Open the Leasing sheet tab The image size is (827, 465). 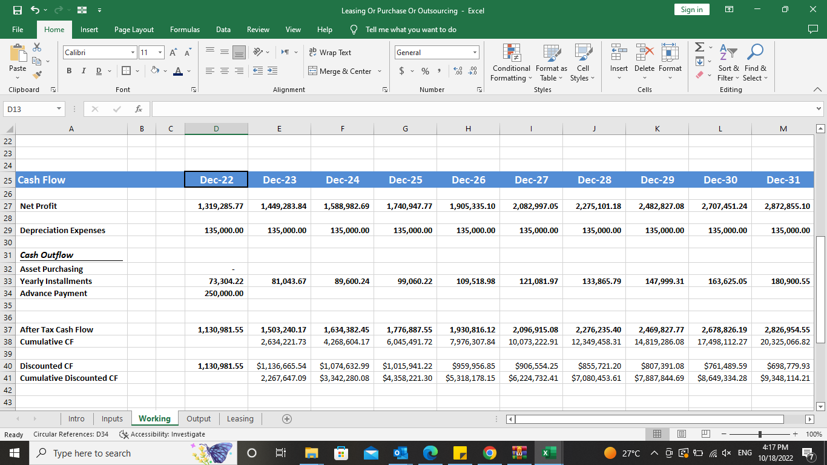tap(240, 418)
